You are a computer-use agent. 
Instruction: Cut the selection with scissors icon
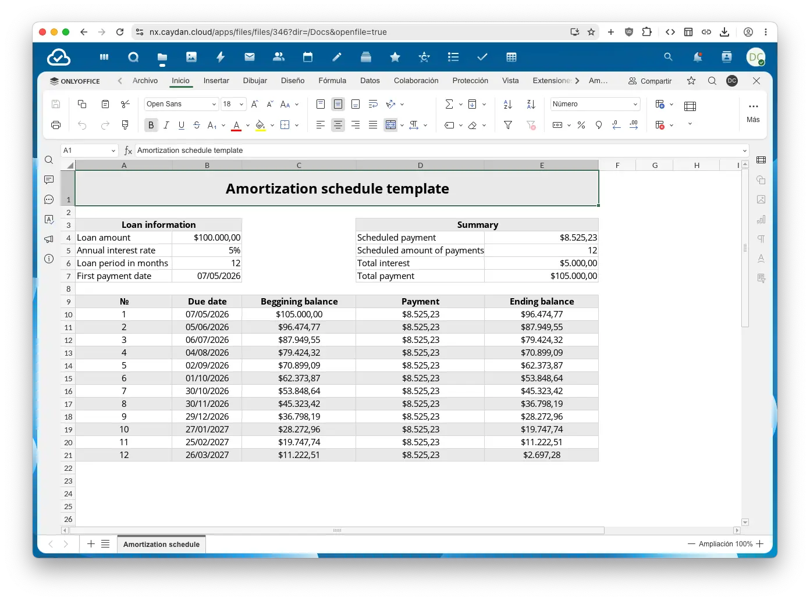(x=125, y=104)
